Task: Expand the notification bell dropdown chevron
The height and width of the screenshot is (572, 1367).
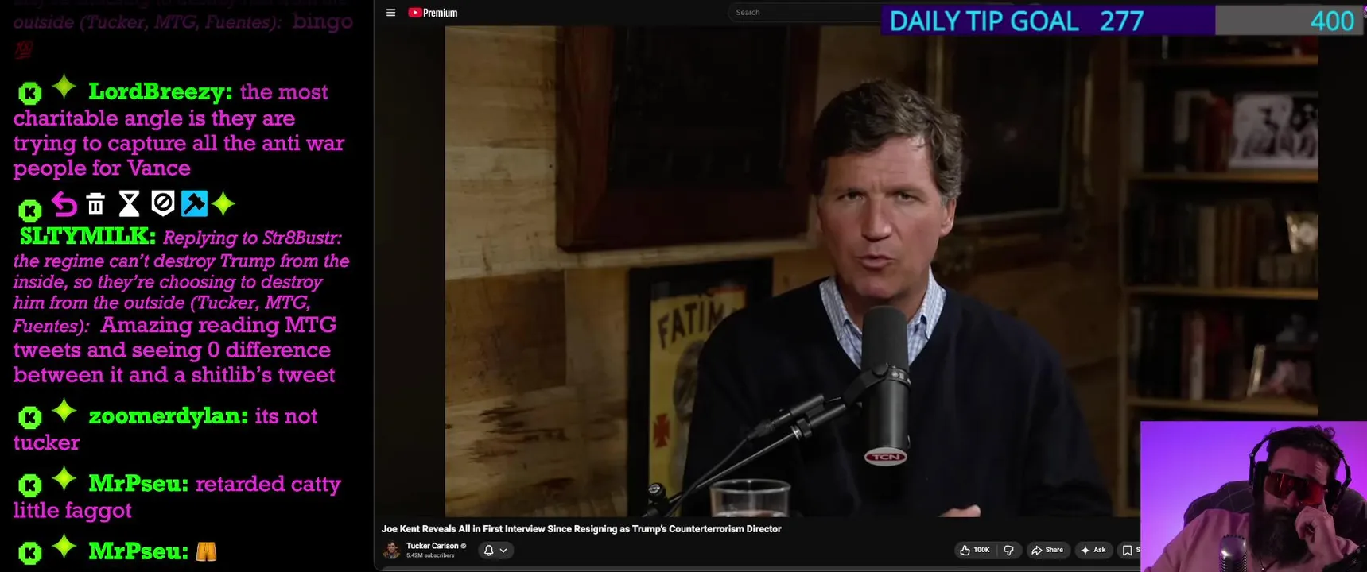Action: pyautogui.click(x=503, y=550)
